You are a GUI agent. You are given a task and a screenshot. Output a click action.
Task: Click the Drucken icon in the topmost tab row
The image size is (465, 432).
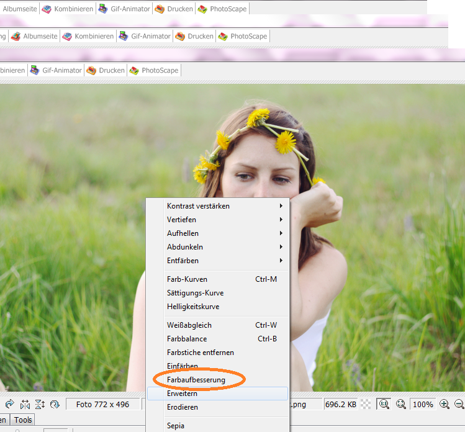tap(160, 9)
